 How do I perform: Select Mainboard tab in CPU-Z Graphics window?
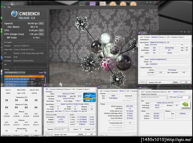point(156,92)
